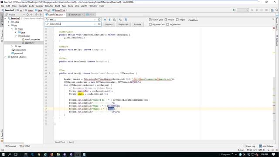Collapse the Exercise3 project root
Viewport: 279px width, 157px height.
click(x=5, y=18)
